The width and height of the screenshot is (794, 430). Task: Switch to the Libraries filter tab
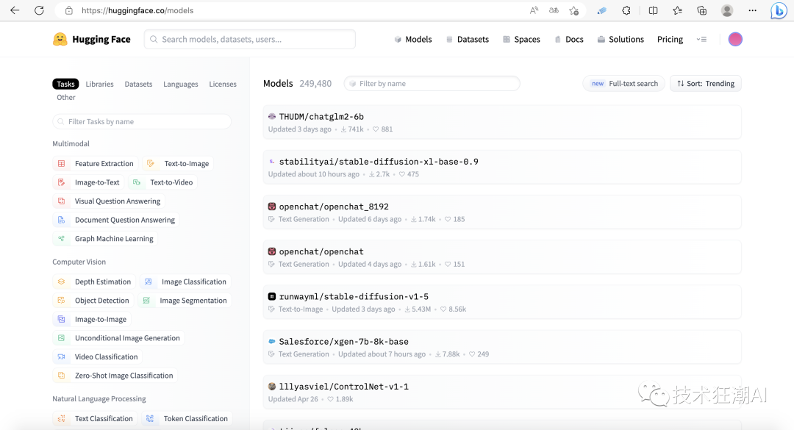pyautogui.click(x=99, y=85)
